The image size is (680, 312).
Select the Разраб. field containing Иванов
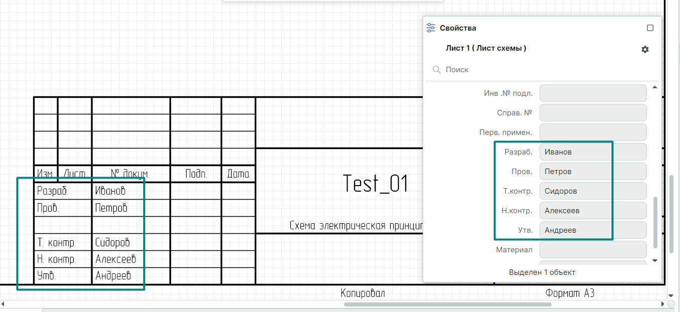593,152
